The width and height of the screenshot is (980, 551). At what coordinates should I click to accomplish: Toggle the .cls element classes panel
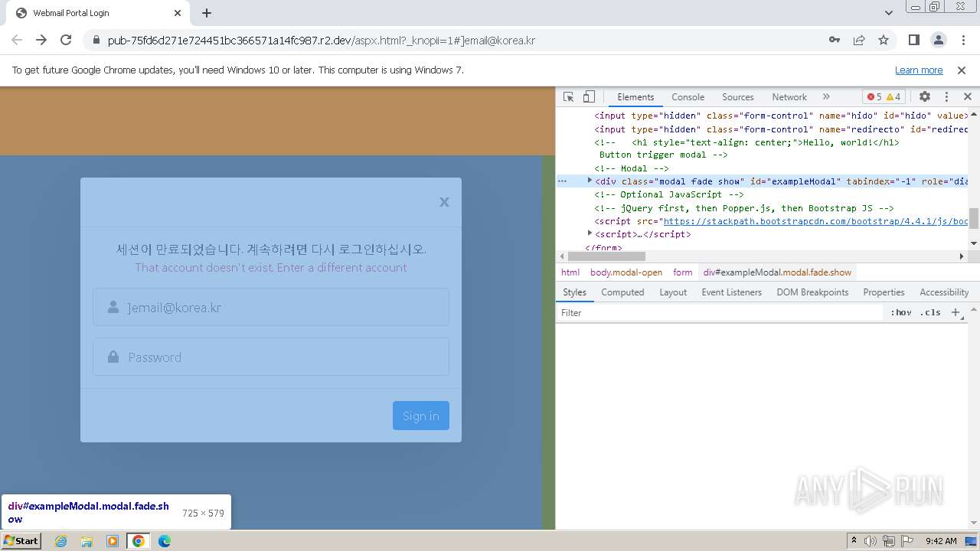click(x=930, y=312)
